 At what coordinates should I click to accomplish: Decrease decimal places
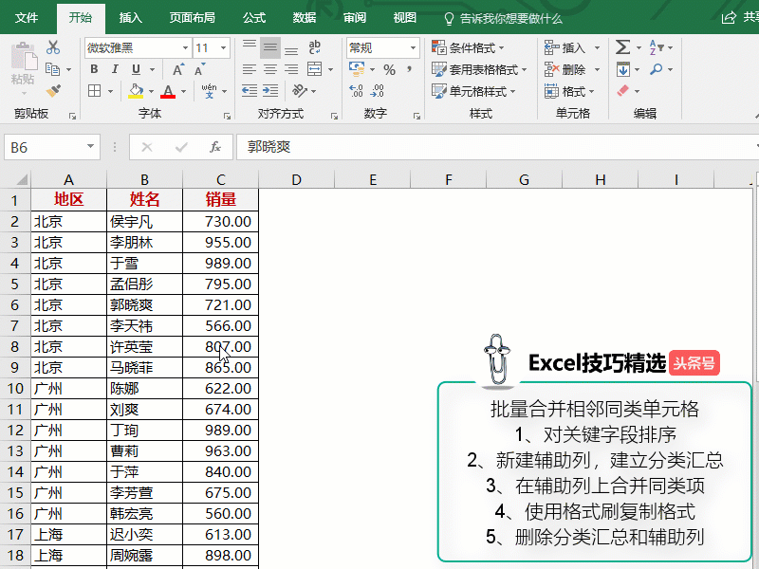pos(377,90)
